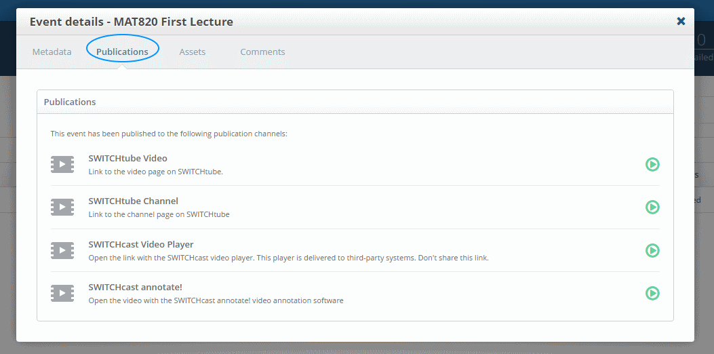Launch SWITCHcast Video Player via play icon
Image resolution: width=714 pixels, height=354 pixels.
pos(652,250)
